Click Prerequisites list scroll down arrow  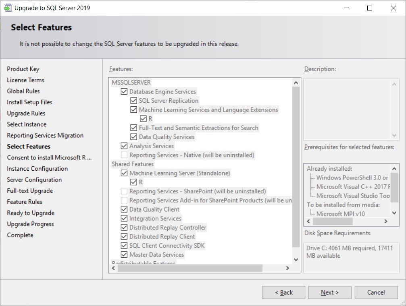point(394,213)
